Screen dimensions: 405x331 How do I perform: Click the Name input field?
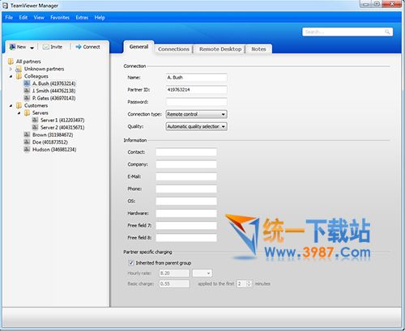pos(196,78)
